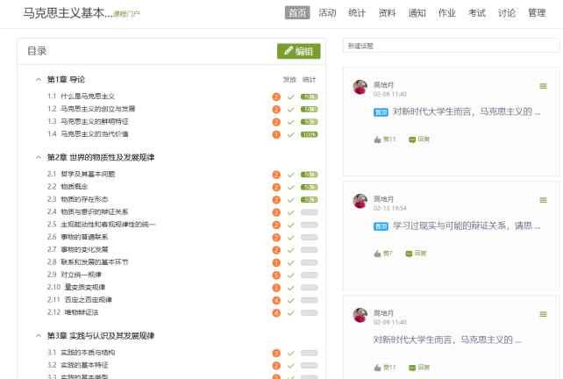This screenshot has width=563, height=379.
Task: Open the 统计 tab in top navigation
Action: coord(357,13)
